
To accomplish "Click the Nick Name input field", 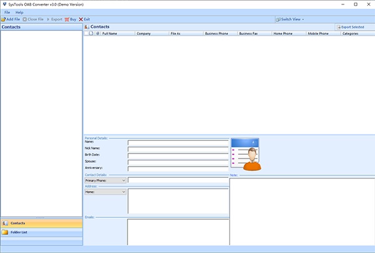I will (x=178, y=149).
